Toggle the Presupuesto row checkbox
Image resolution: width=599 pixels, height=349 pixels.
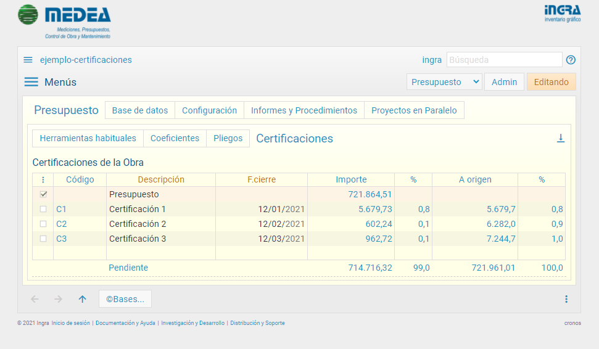43,194
